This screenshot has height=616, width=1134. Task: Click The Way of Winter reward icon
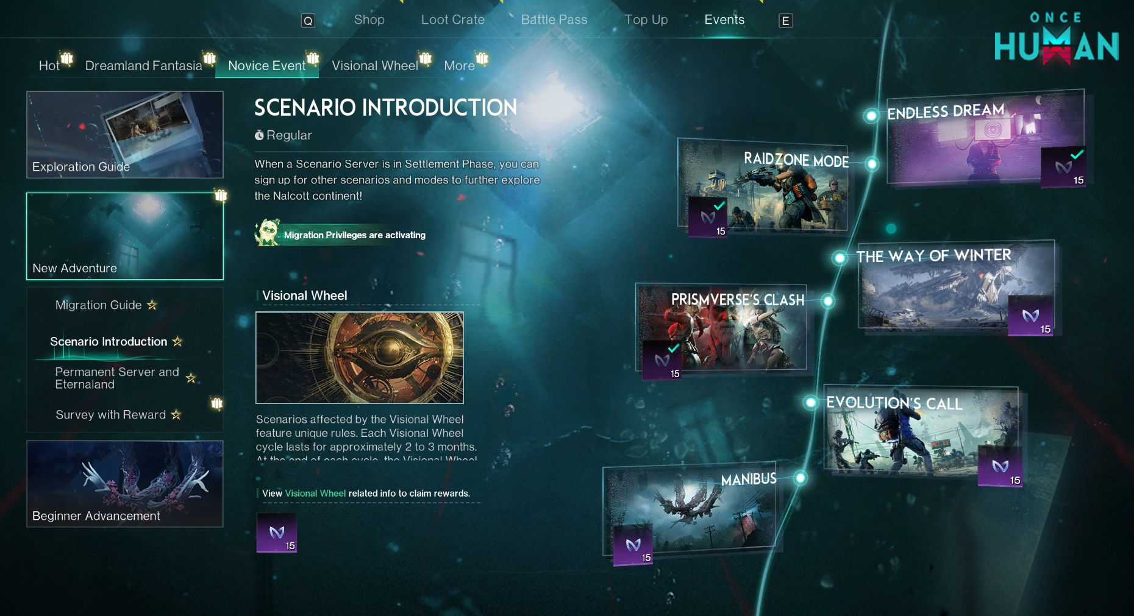coord(1030,316)
